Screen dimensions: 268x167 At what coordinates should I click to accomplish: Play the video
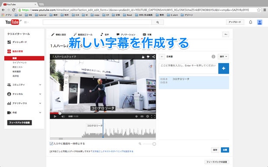pyautogui.click(x=55, y=117)
